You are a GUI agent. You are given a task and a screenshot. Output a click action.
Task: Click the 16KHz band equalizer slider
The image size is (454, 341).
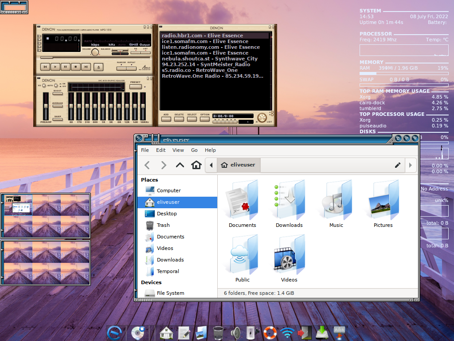point(143,106)
